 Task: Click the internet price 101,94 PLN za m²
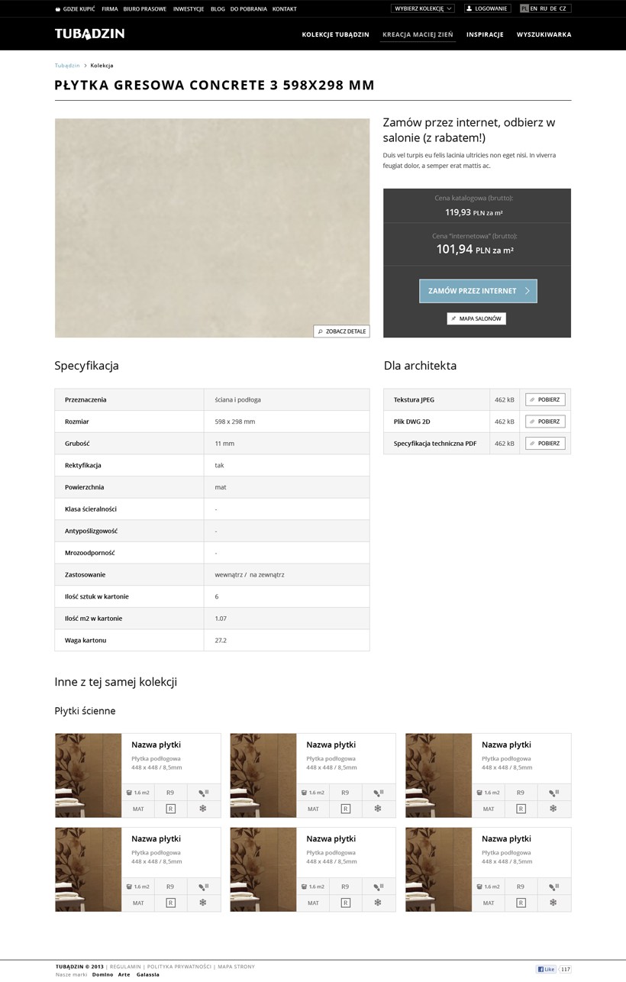[475, 250]
